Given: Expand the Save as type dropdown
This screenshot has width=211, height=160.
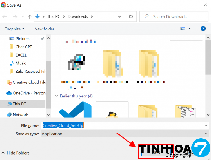Looking at the screenshot, I should [206, 134].
